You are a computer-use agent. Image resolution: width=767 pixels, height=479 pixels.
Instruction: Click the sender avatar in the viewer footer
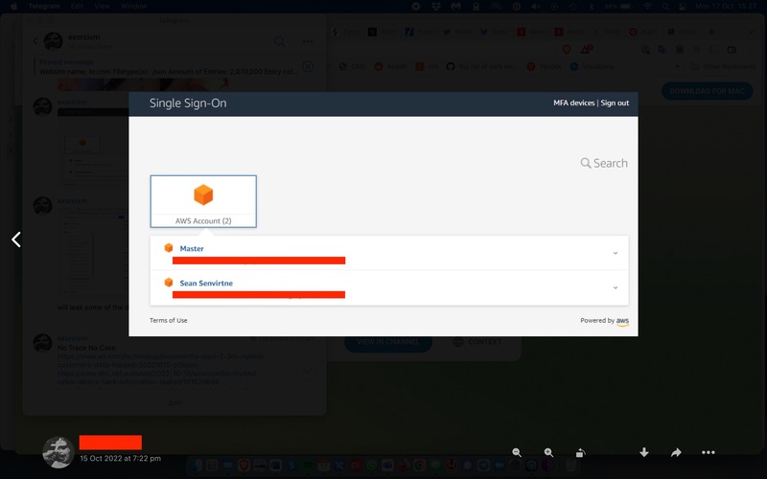58,452
